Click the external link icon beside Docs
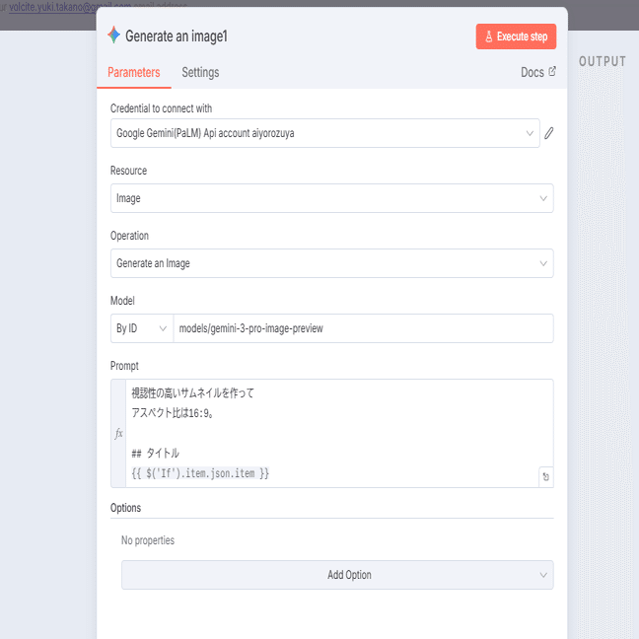The height and width of the screenshot is (639, 639). point(552,72)
